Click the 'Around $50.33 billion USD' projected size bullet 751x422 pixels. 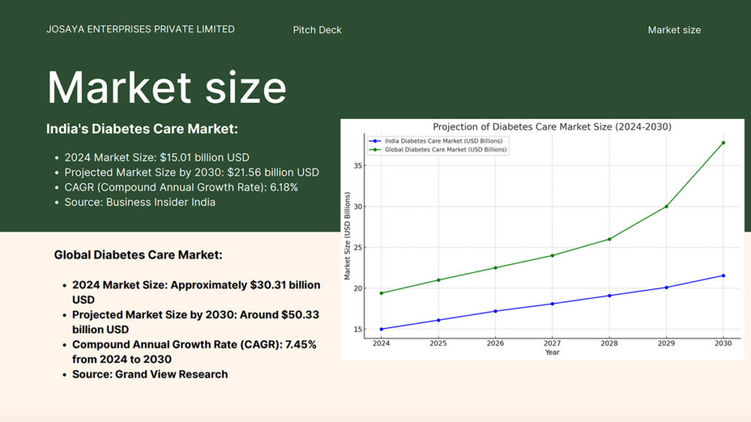[x=195, y=321]
